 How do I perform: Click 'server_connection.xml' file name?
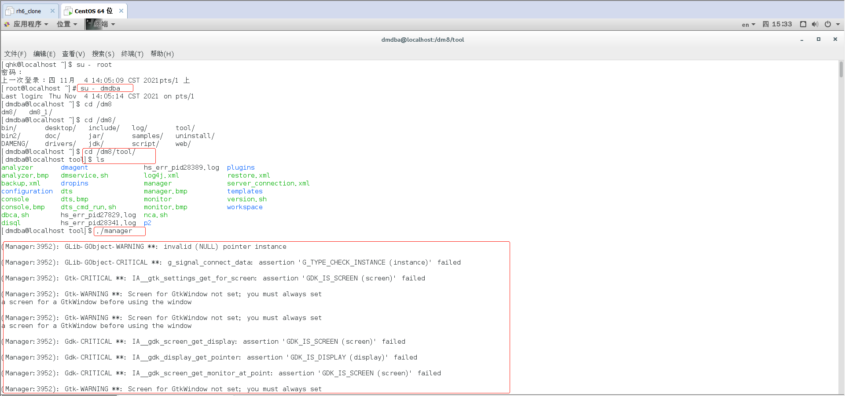pyautogui.click(x=268, y=183)
